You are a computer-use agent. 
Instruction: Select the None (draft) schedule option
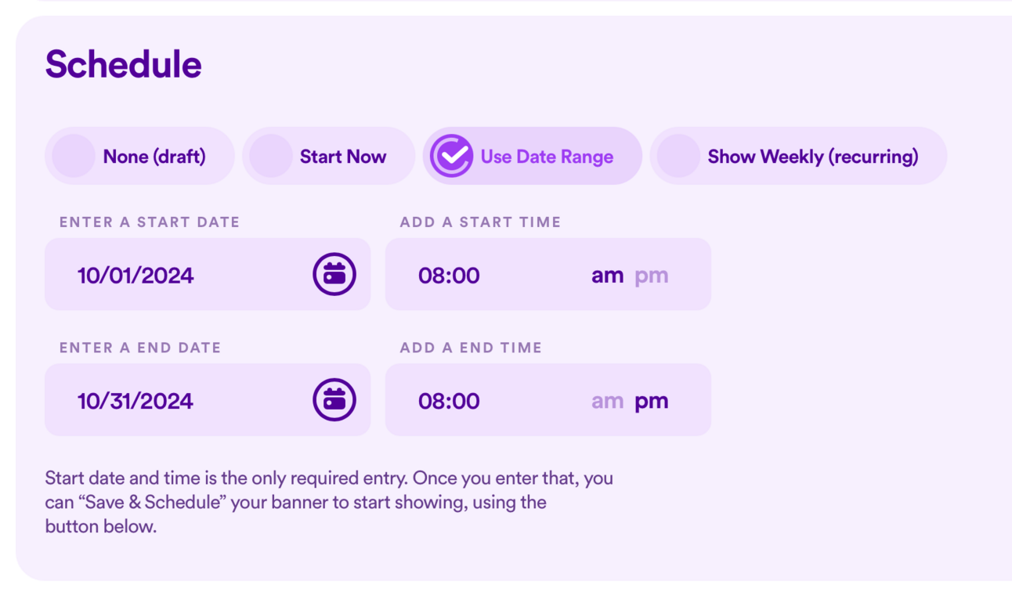click(139, 157)
